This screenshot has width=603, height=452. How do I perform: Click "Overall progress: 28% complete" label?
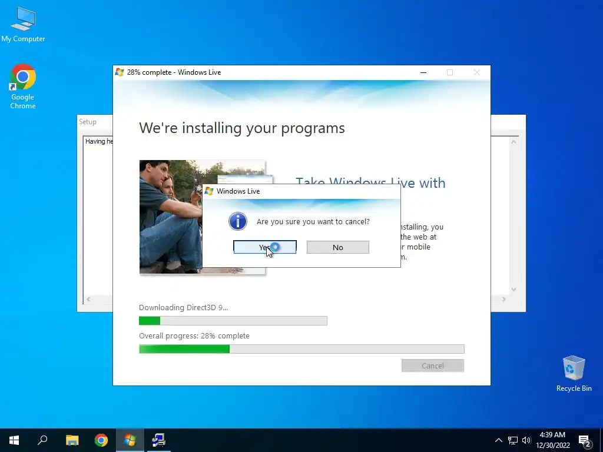point(194,335)
